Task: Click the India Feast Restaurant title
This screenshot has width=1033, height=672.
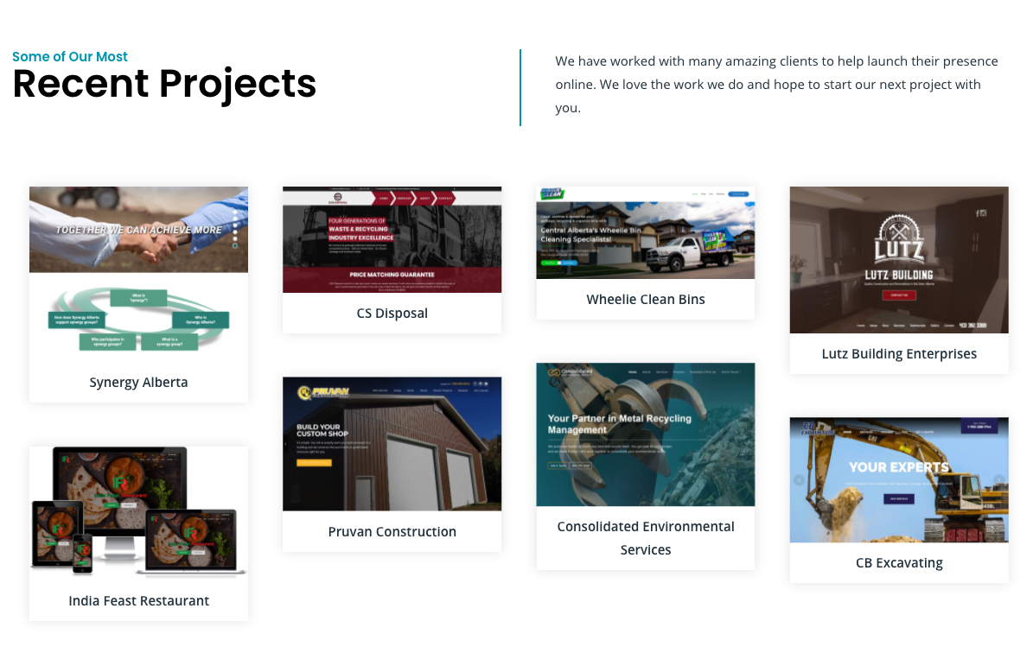Action: pyautogui.click(x=138, y=600)
